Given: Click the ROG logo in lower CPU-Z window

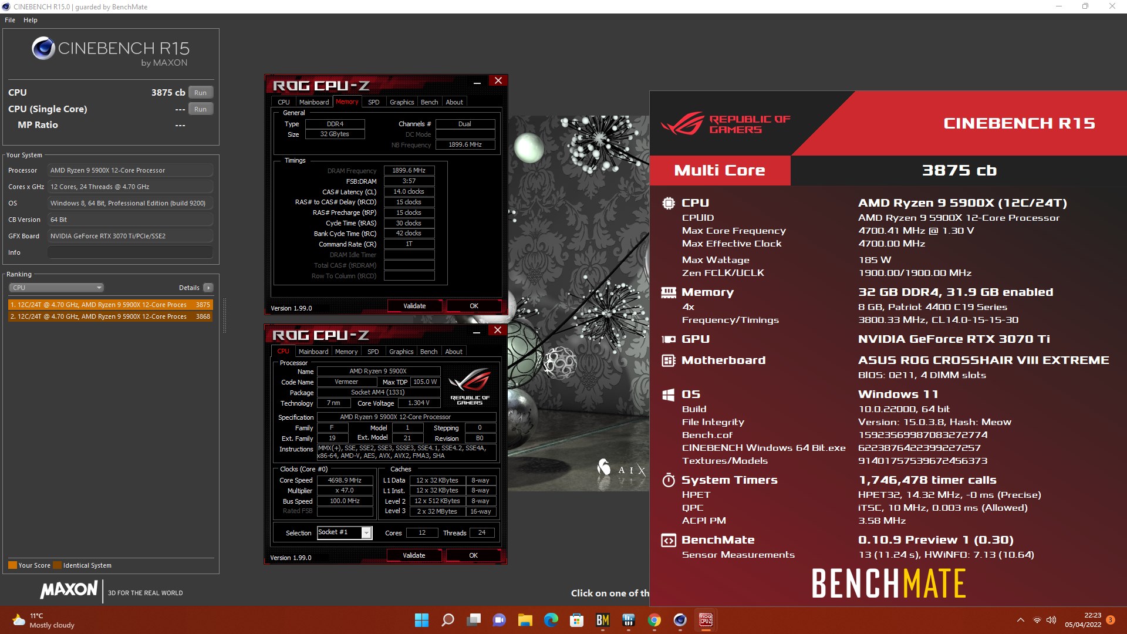Looking at the screenshot, I should coord(470,386).
